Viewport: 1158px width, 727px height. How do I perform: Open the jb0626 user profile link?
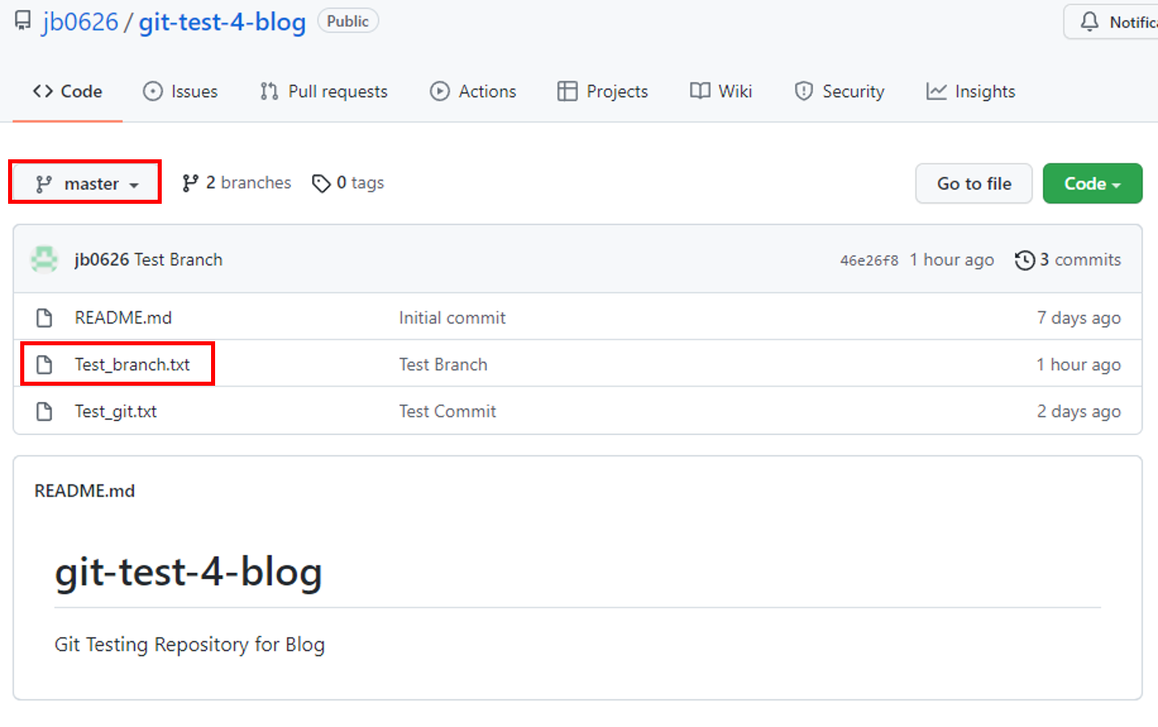click(x=80, y=22)
